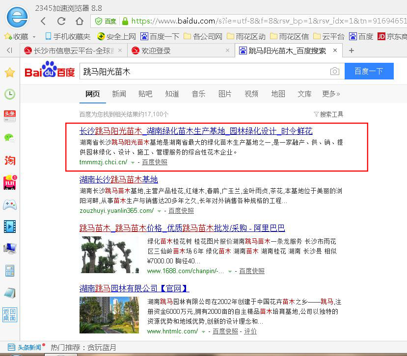The image size is (407, 356).
Task: Open the 云平台 bookmark folder
Action: [329, 37]
